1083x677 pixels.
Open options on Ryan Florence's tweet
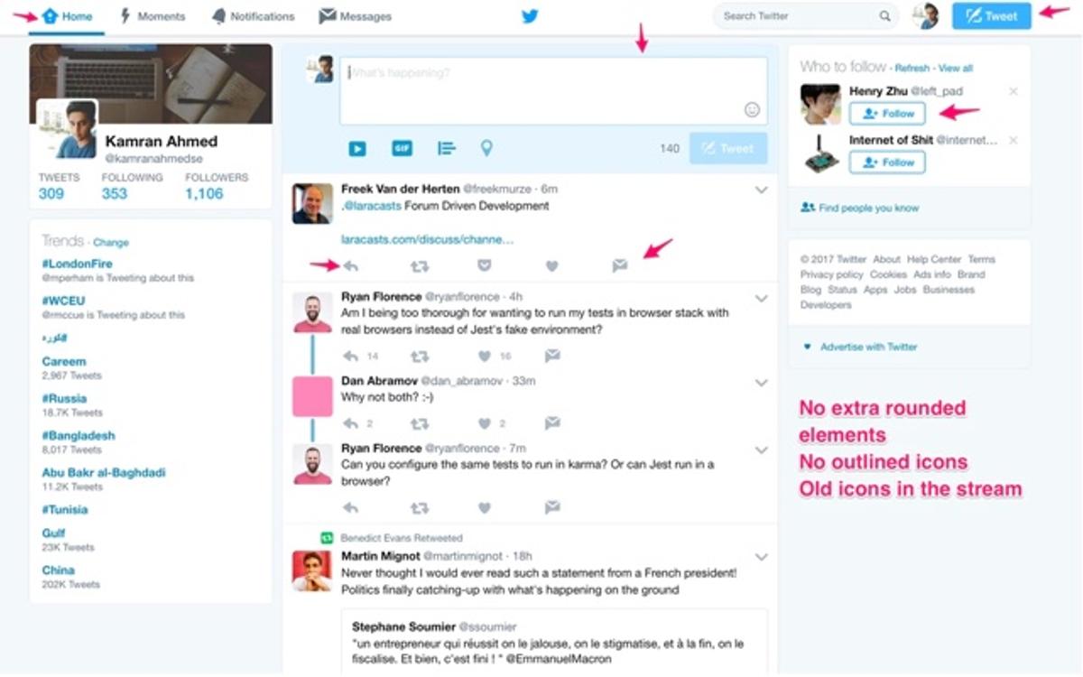coord(761,298)
